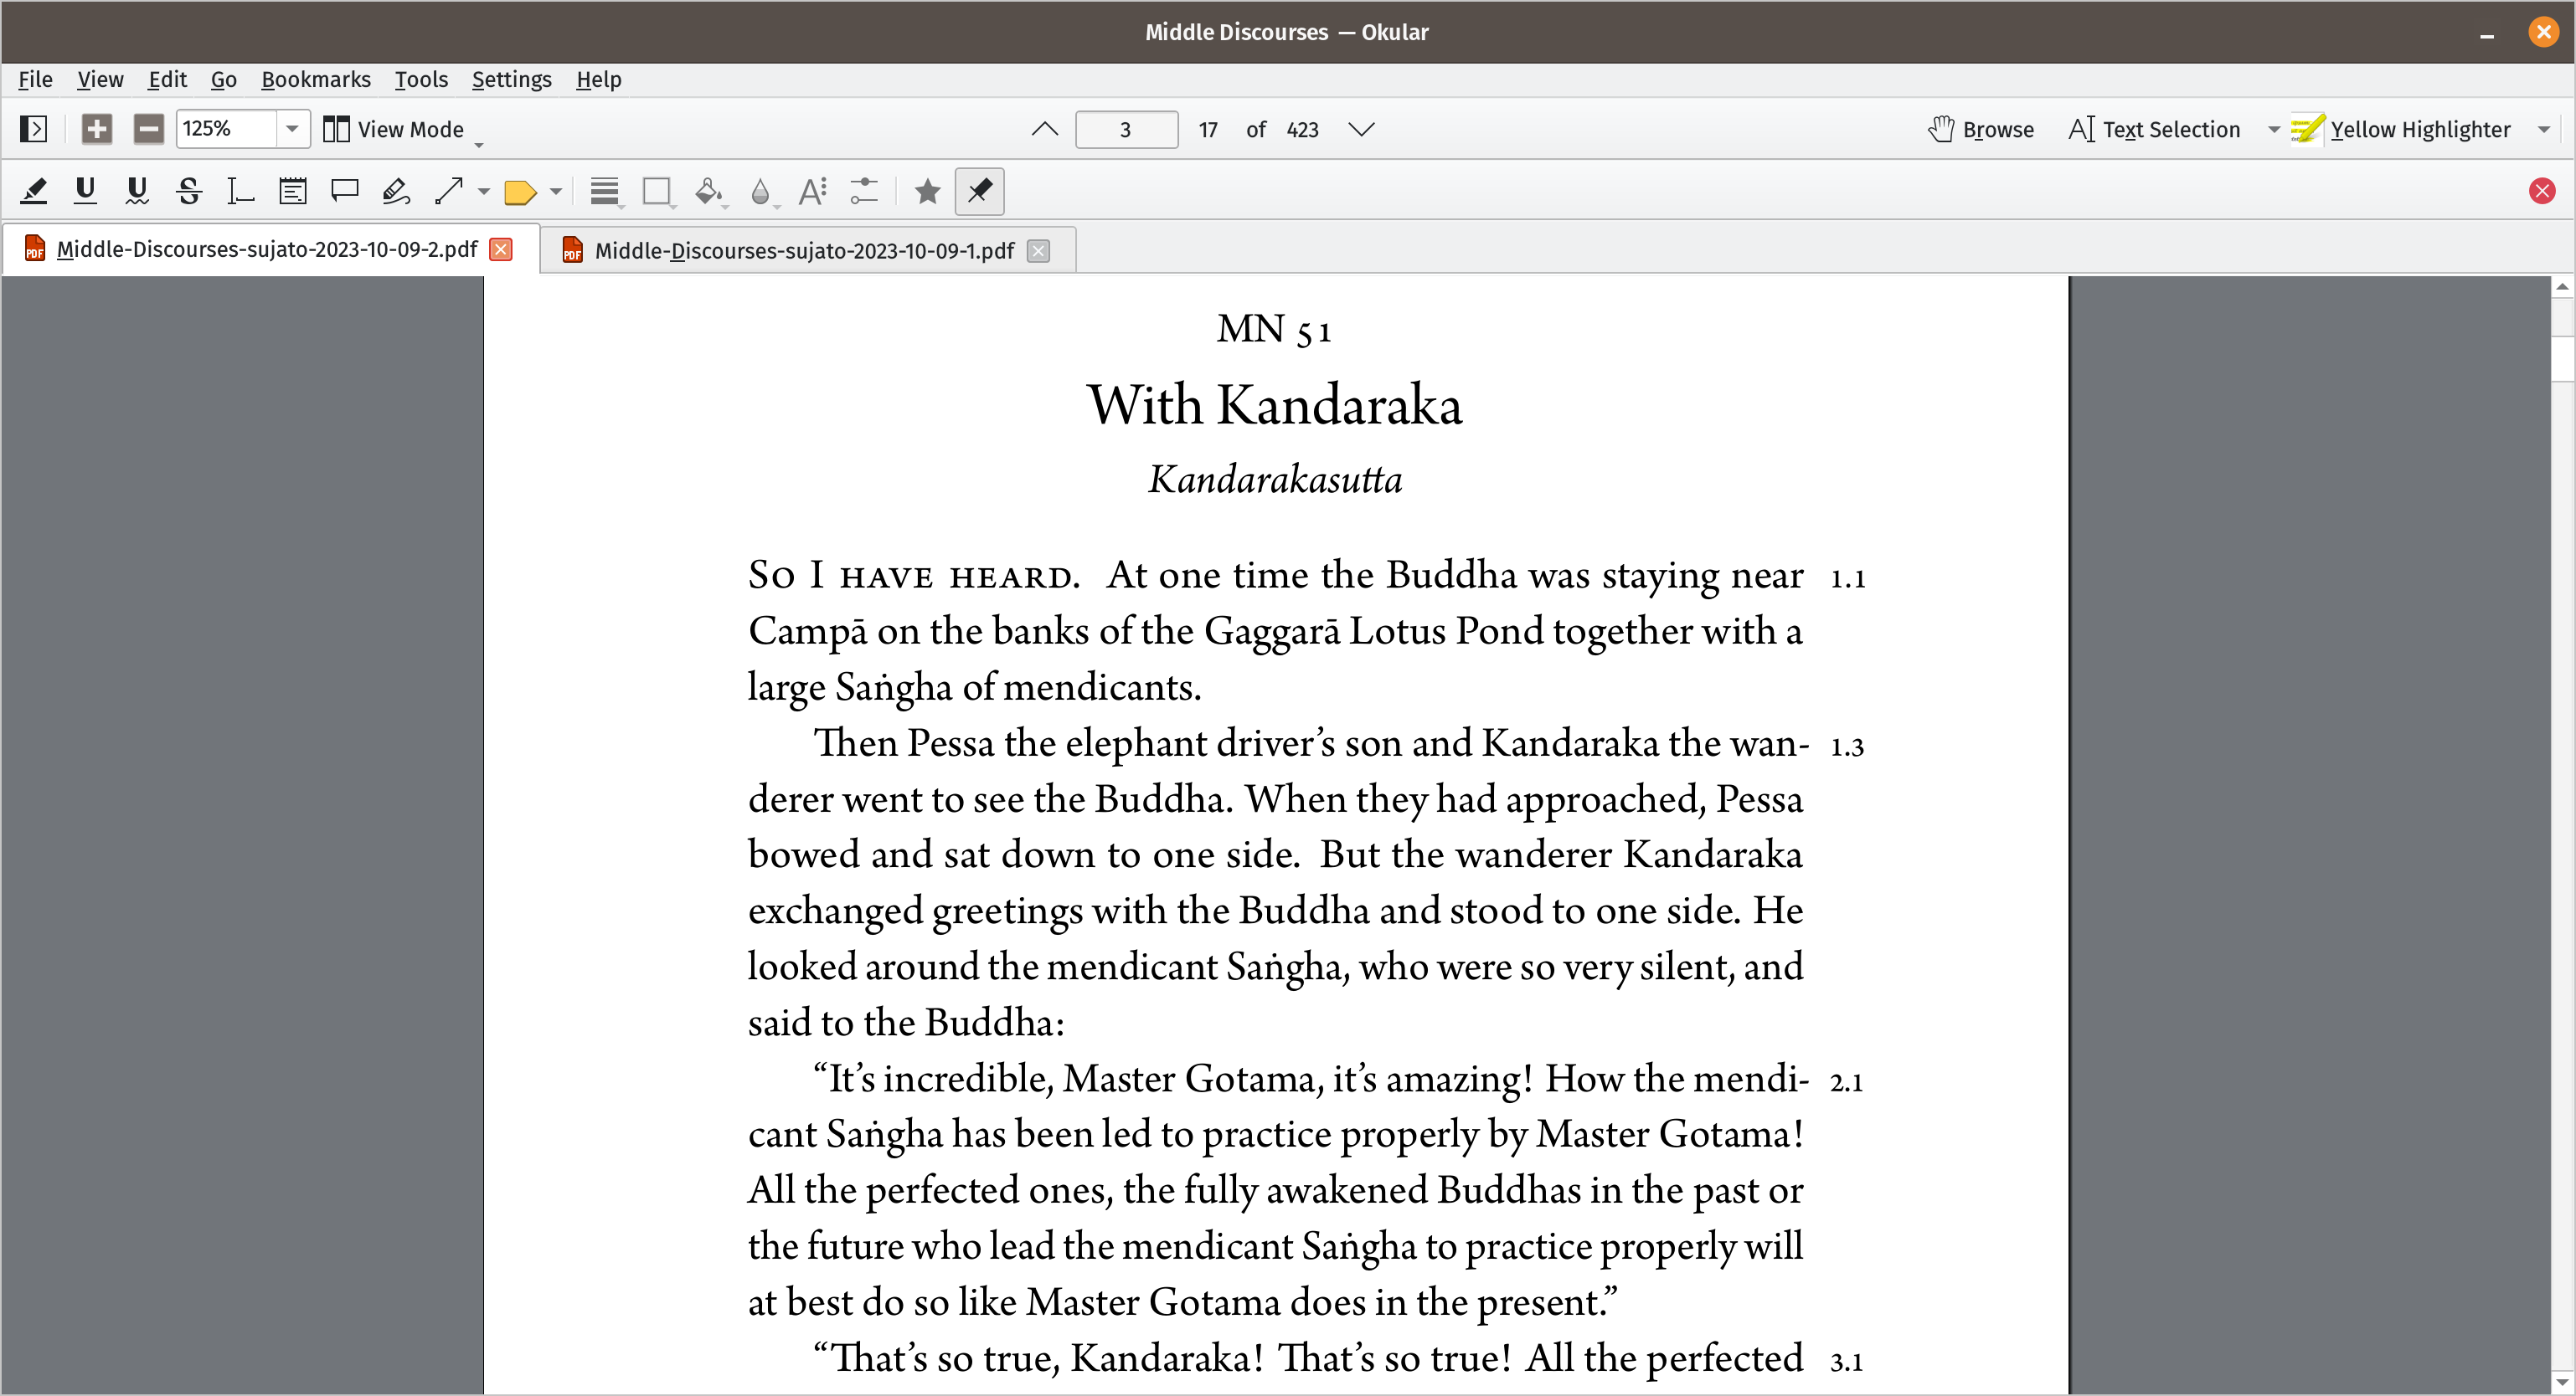Select the yellow Stamp tool

[520, 191]
